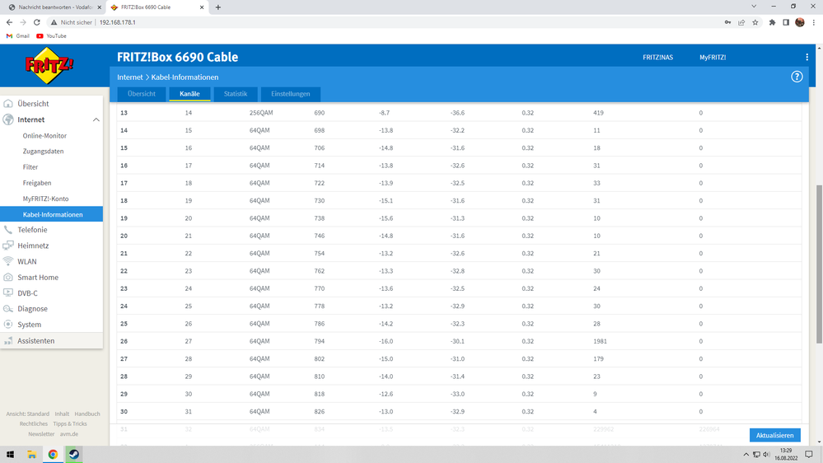Switch to the Statistik tab
Image resolution: width=823 pixels, height=463 pixels.
[x=235, y=94]
